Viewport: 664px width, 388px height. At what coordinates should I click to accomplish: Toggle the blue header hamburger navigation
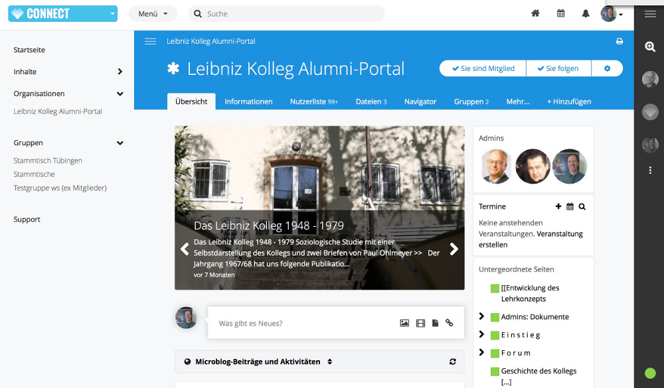[x=150, y=41]
